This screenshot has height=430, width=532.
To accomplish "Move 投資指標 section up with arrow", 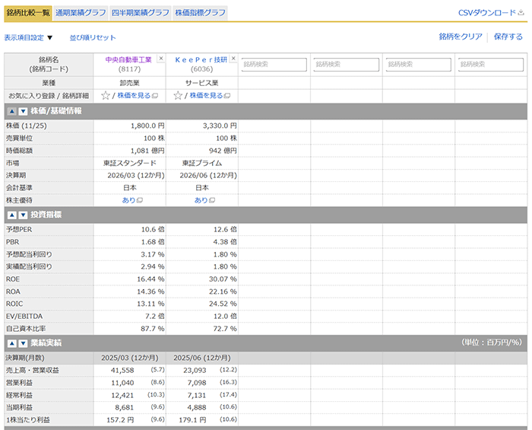I will 12,215.
